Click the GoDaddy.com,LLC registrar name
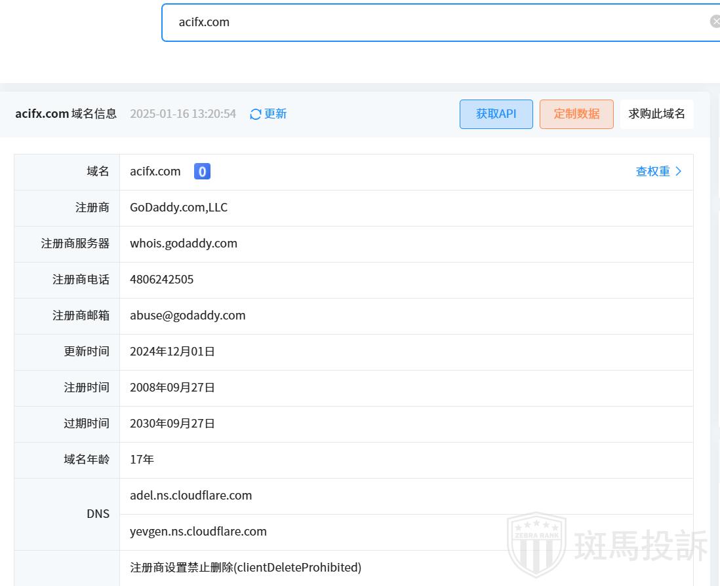Image resolution: width=720 pixels, height=586 pixels. pyautogui.click(x=178, y=208)
